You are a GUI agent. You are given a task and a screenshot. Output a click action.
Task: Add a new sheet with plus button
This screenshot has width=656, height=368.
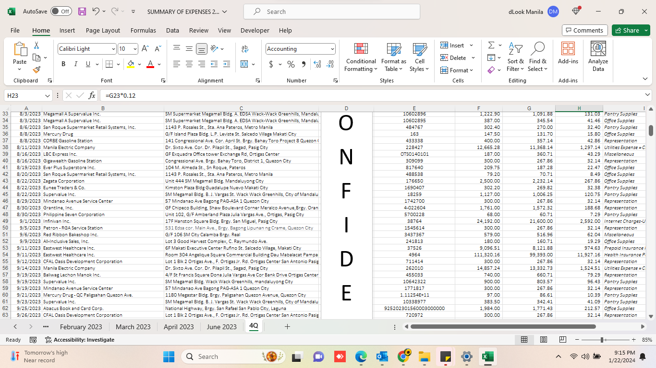pos(287,327)
